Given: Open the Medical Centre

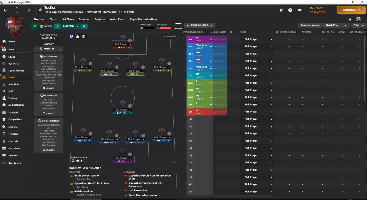Looking at the screenshot, I should coord(16,105).
